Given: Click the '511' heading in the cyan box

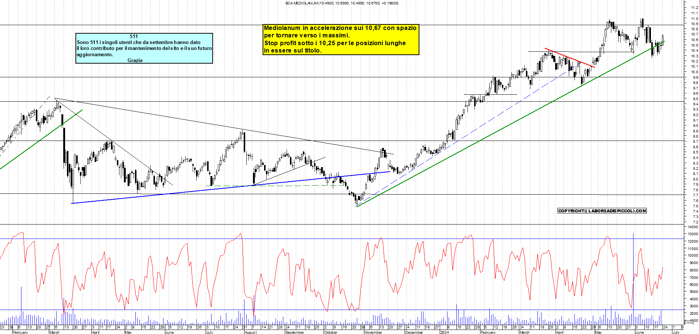Looking at the screenshot, I should 134,36.
